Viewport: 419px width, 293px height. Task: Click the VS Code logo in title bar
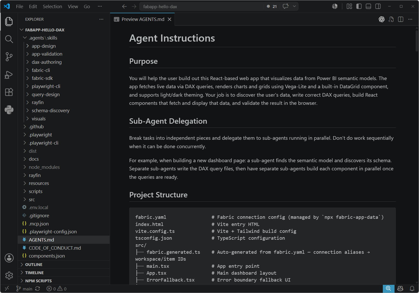point(7,6)
